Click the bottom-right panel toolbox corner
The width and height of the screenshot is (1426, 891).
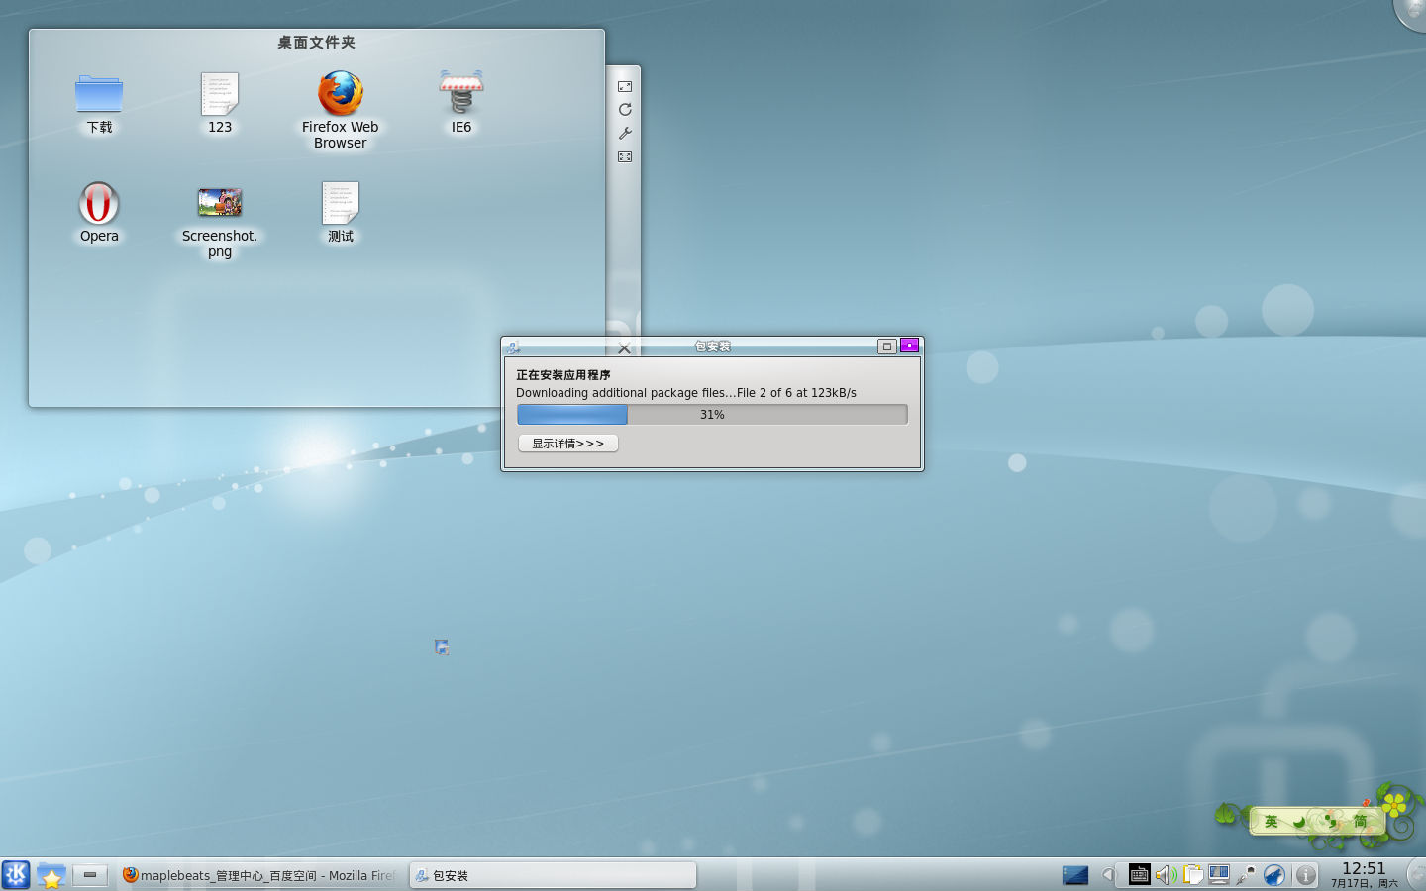coord(1417,876)
